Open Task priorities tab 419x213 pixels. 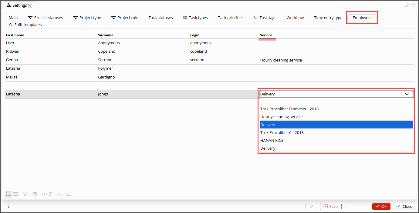[x=231, y=18]
